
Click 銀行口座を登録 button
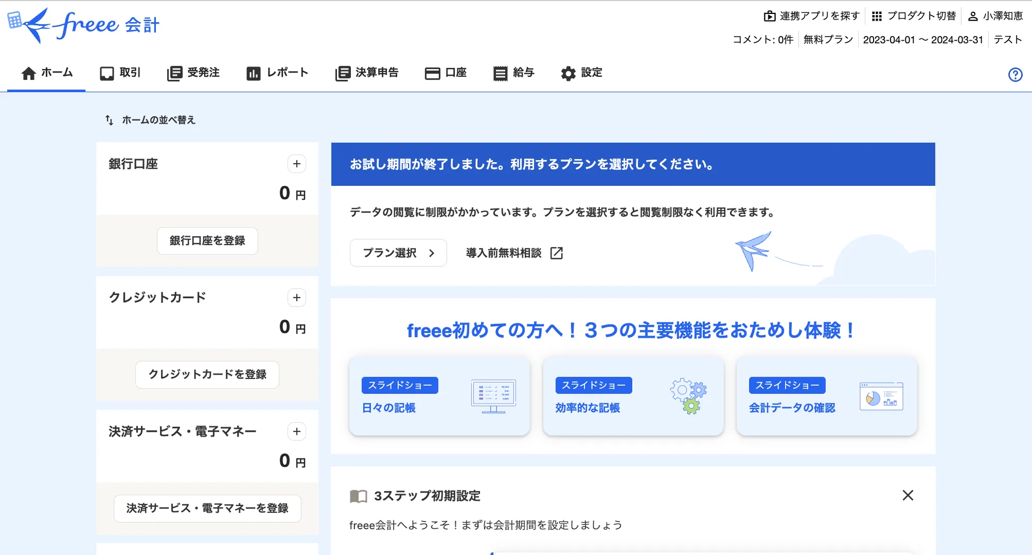(207, 241)
